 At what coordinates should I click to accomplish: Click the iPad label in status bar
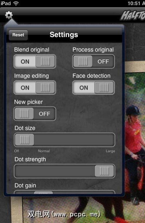(6, 3)
